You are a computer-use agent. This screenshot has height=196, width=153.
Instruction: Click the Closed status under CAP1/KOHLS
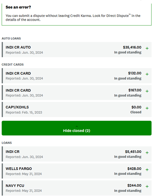pos(136,112)
